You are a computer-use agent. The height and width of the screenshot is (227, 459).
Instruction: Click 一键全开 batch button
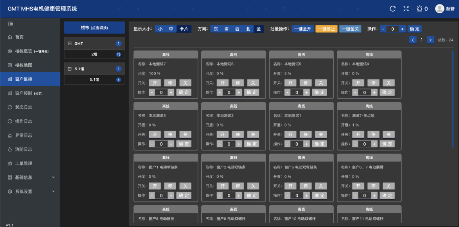(x=303, y=29)
